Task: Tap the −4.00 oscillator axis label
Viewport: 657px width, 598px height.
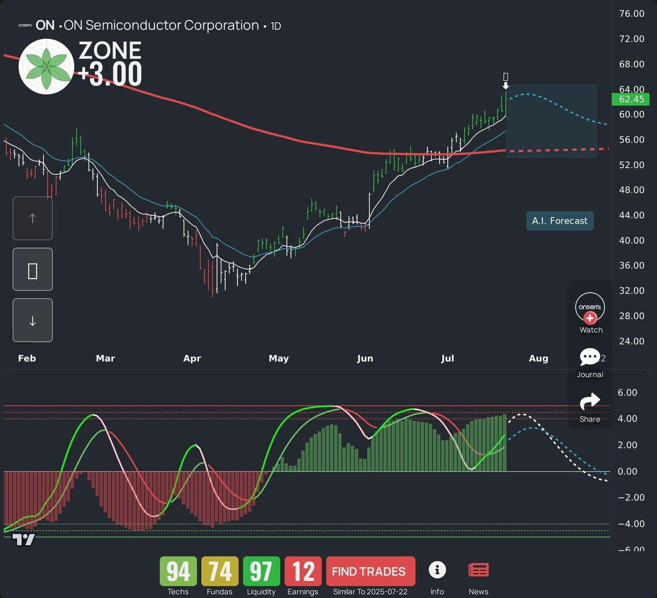Action: (632, 524)
